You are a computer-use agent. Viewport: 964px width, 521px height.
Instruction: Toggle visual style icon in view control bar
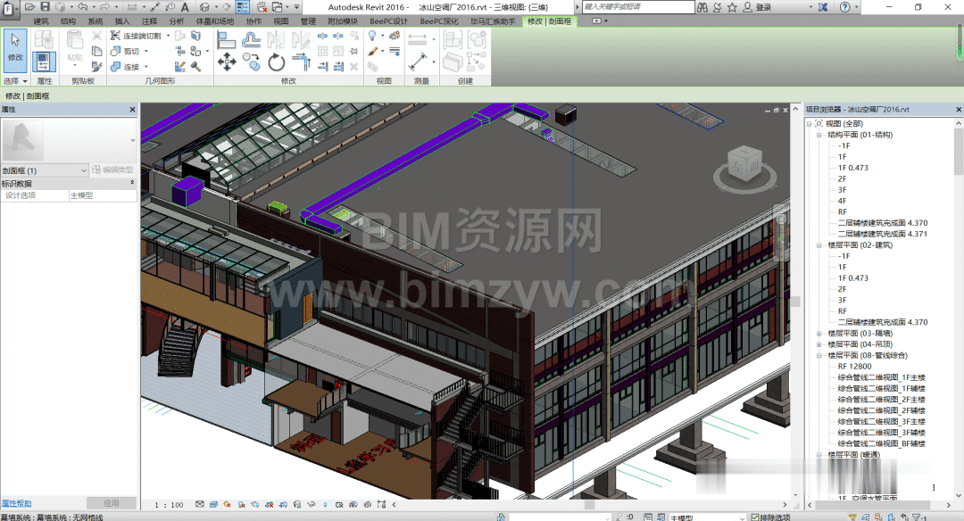[x=213, y=504]
